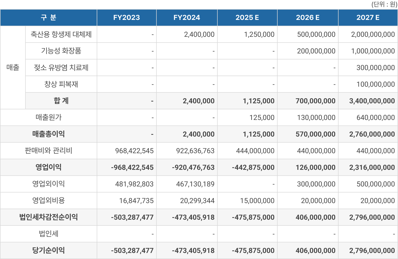Select the 영업이익 value for FY2023
This screenshot has height=259, width=398.
(x=132, y=167)
